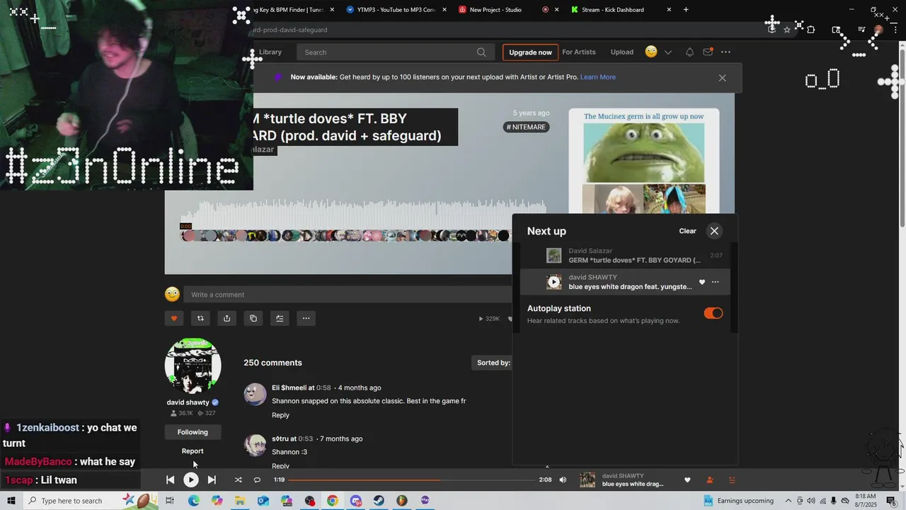Switch to YTMP3 YouTube to MP3 tab
Viewport: 906px width, 510px height.
(396, 9)
